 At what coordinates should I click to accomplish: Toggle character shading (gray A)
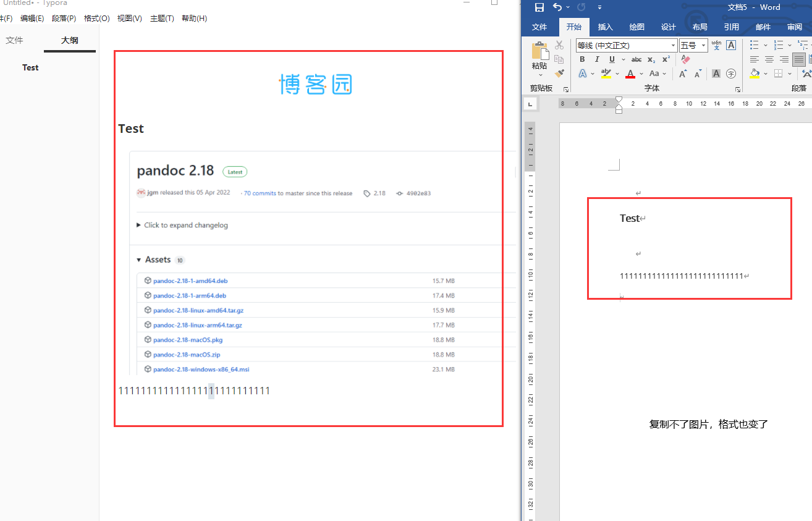point(716,74)
